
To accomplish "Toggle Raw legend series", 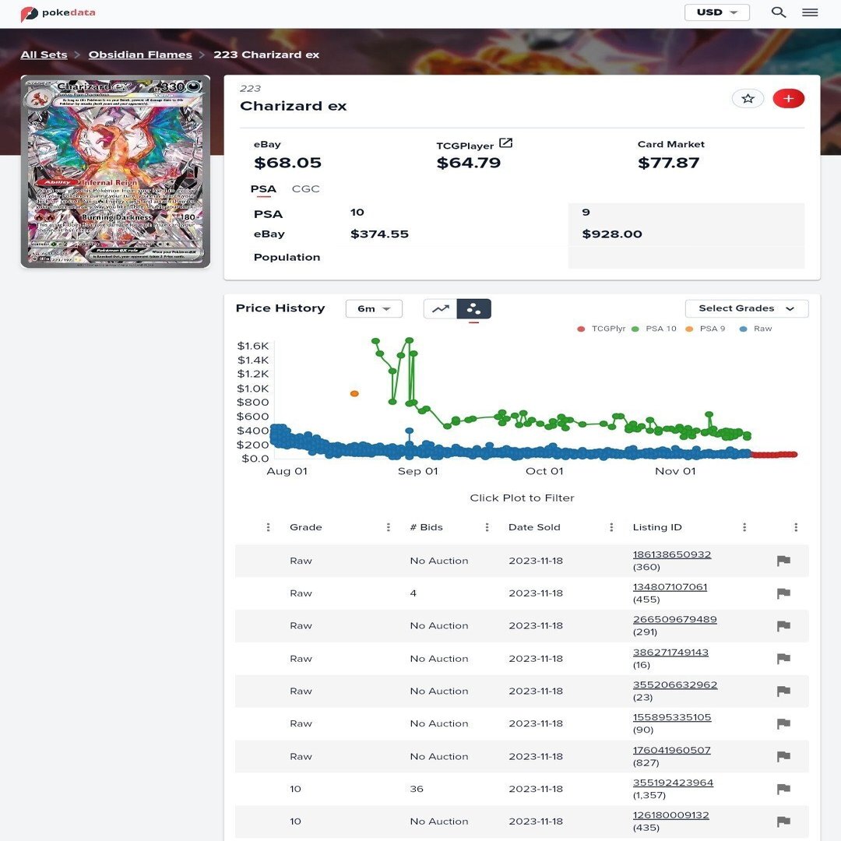I will [x=755, y=329].
